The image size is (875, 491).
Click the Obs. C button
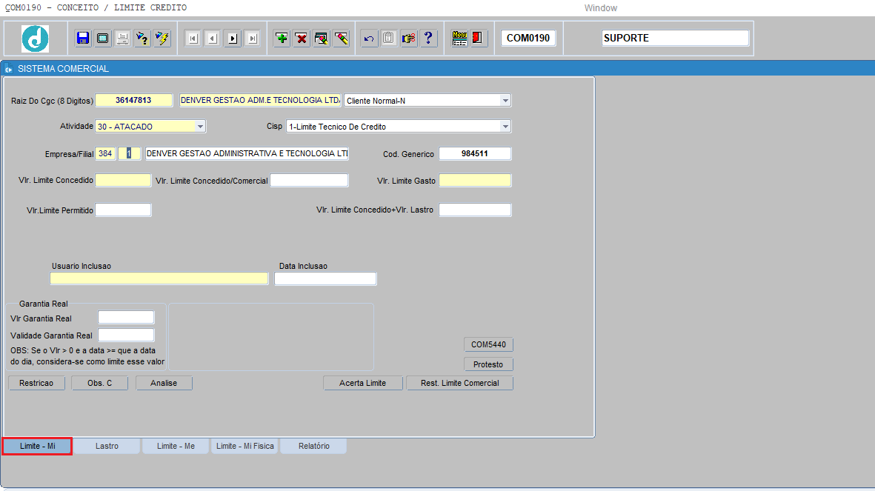click(100, 384)
